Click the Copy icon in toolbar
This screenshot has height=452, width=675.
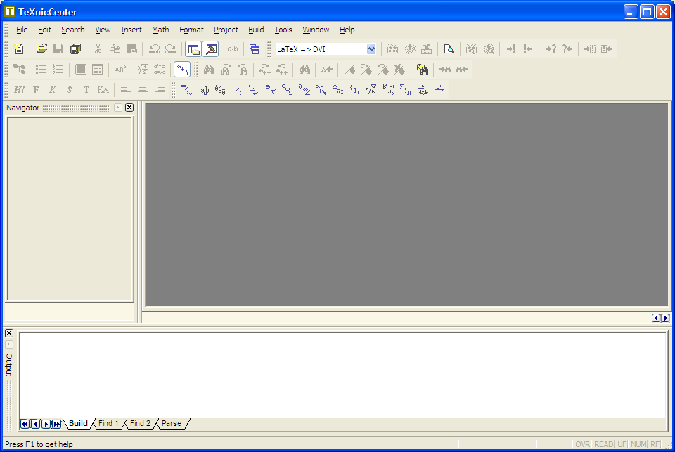click(x=115, y=49)
